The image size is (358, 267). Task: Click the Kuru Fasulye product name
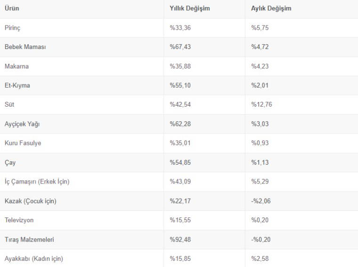coord(23,143)
